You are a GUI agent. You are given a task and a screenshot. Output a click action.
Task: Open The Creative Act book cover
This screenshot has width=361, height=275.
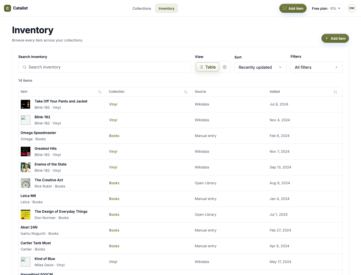(26, 183)
